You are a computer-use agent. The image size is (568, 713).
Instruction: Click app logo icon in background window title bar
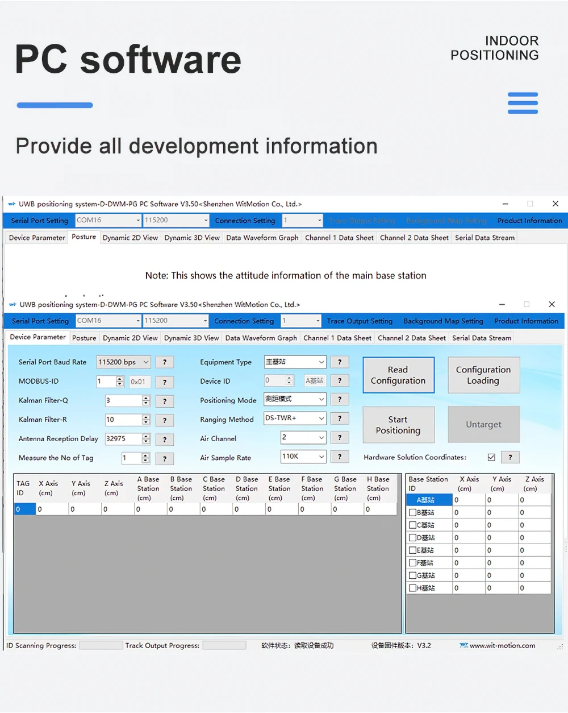point(12,204)
